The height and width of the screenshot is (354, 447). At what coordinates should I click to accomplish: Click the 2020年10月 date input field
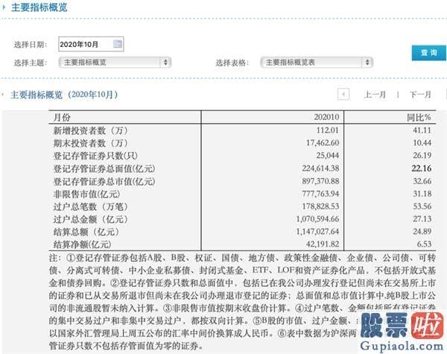click(x=91, y=44)
